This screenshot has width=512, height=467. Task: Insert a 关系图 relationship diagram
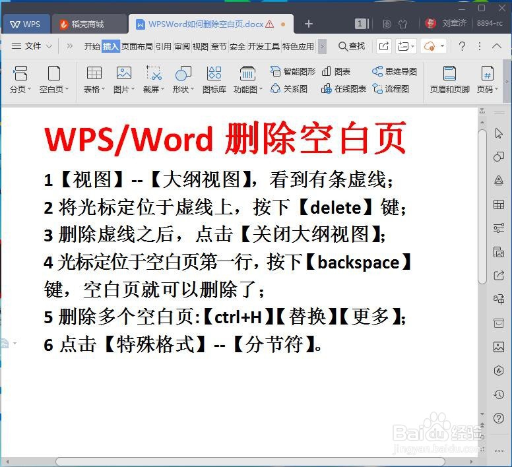click(289, 89)
